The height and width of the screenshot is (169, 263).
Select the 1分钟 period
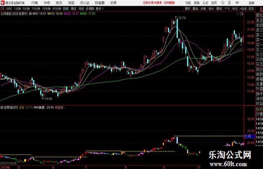(x=17, y=9)
